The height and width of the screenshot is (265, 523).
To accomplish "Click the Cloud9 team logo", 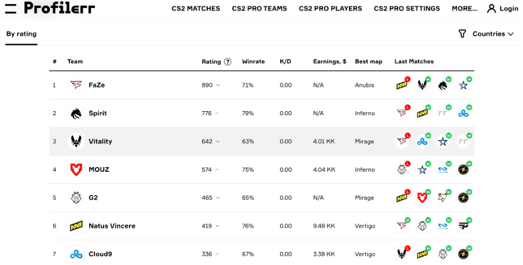I will click(76, 254).
